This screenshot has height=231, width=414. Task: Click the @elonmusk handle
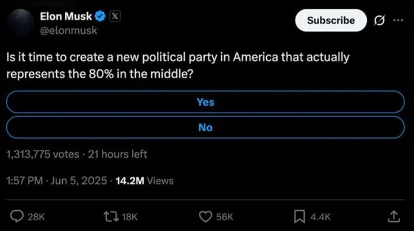(68, 30)
